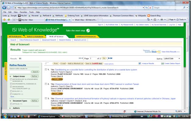Check the Article document type
This screenshot has width=195, height=121.
tap(11, 104)
